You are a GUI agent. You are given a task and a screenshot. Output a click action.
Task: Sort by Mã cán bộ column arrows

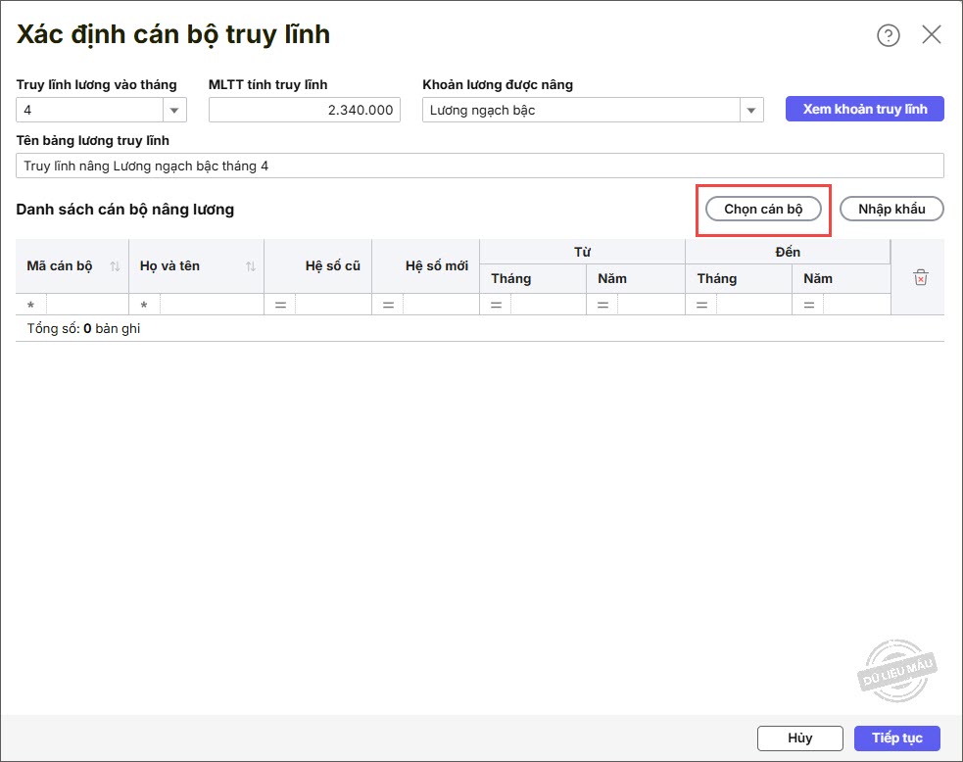coord(115,266)
